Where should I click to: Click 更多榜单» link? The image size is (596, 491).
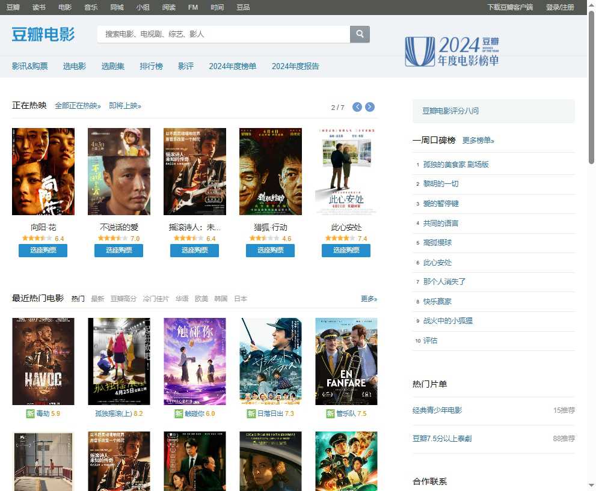[478, 141]
